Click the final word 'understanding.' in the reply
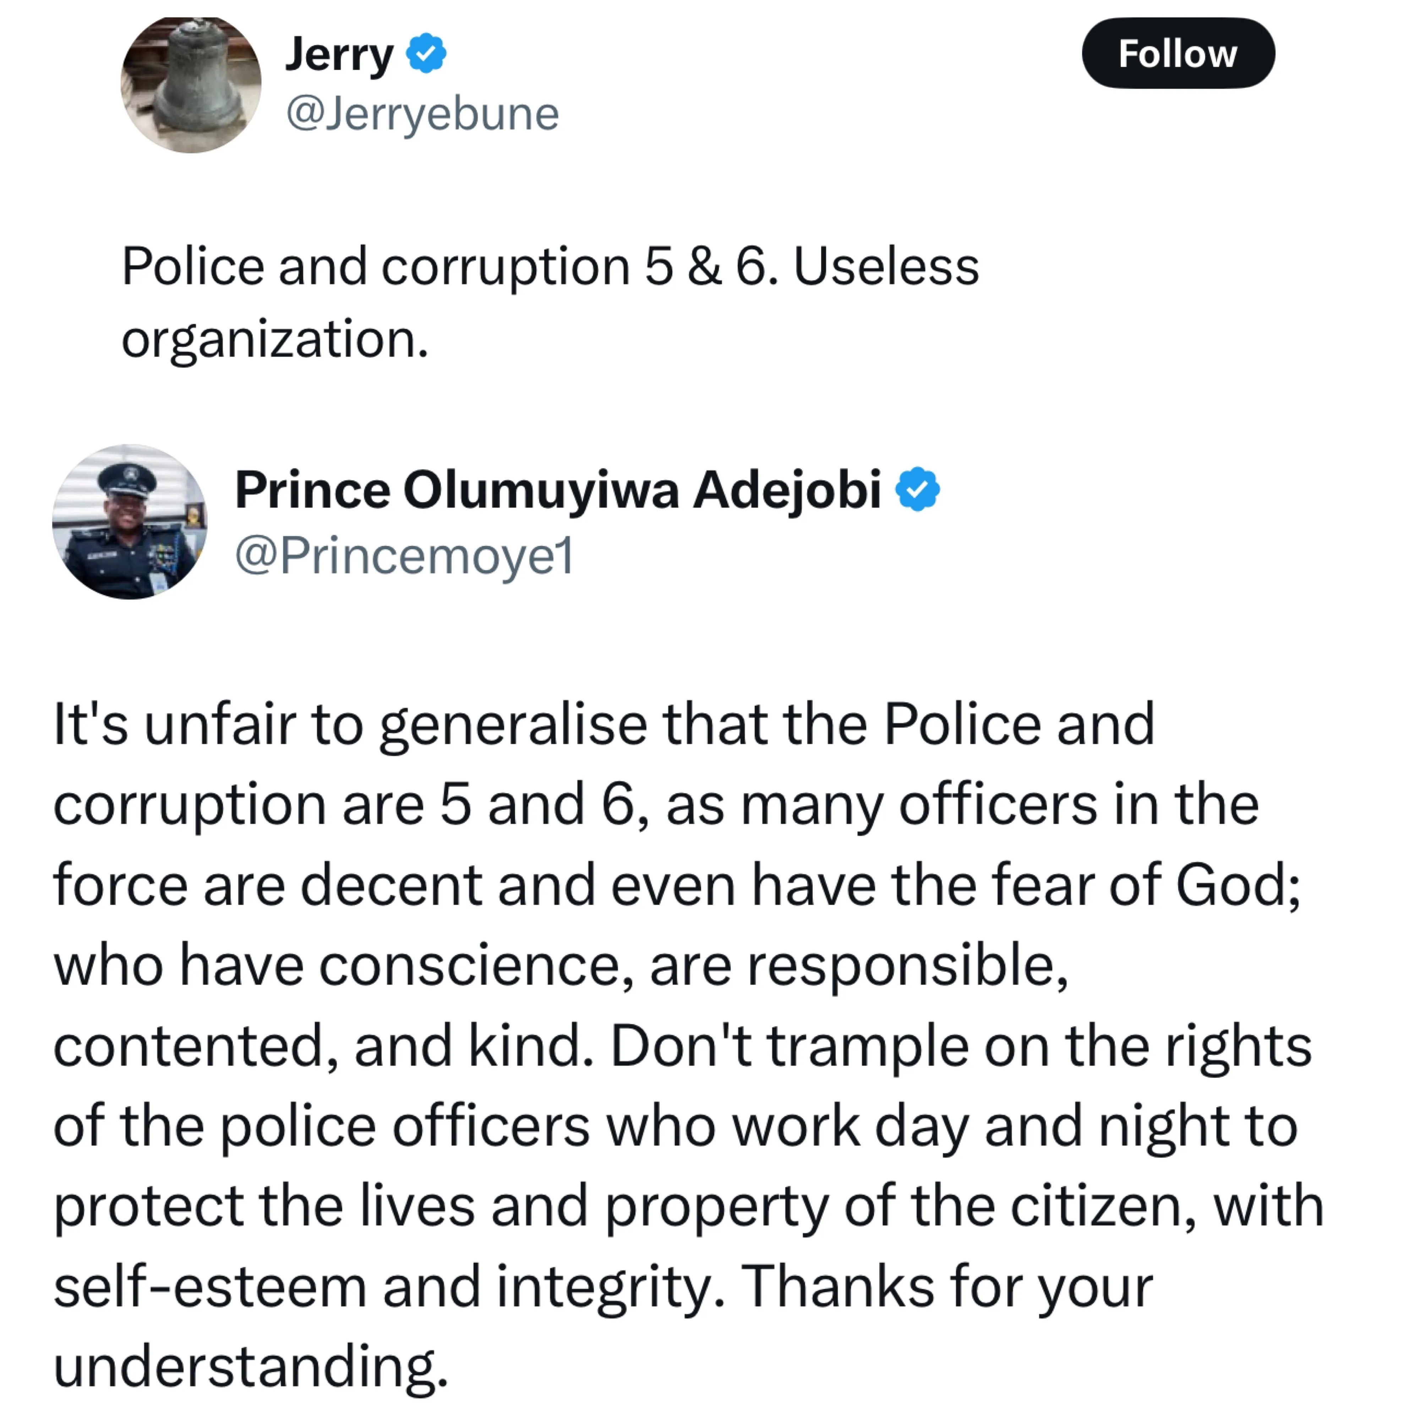Screen dimensions: 1420x1420 point(251,1366)
